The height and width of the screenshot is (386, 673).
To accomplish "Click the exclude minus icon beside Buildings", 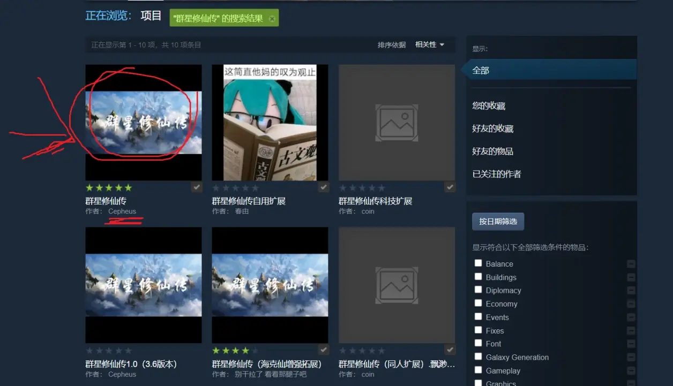I will pyautogui.click(x=631, y=277).
